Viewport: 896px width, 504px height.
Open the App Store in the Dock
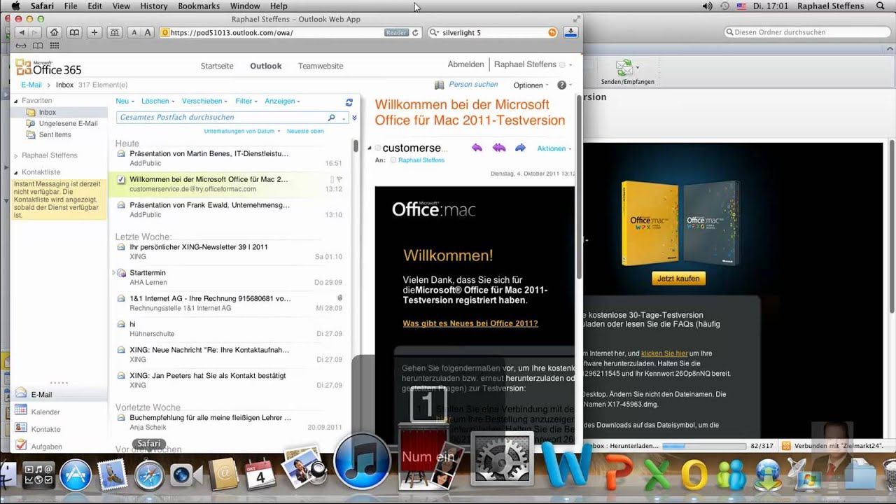[x=76, y=477]
